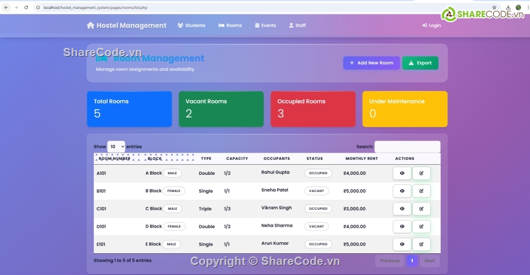Screen dimensions: 530x275
Task: Click the edit pencil icon for room B101
Action: tap(421, 191)
